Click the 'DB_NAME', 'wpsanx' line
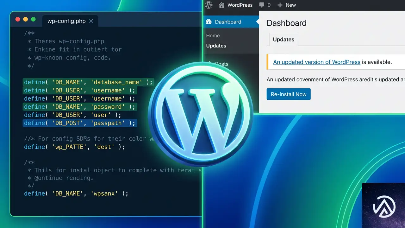405x228 pixels. pos(76,193)
